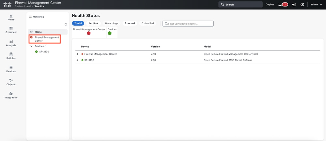Click the Cisco logo
The width and height of the screenshot is (326, 141).
(x=8, y=5)
